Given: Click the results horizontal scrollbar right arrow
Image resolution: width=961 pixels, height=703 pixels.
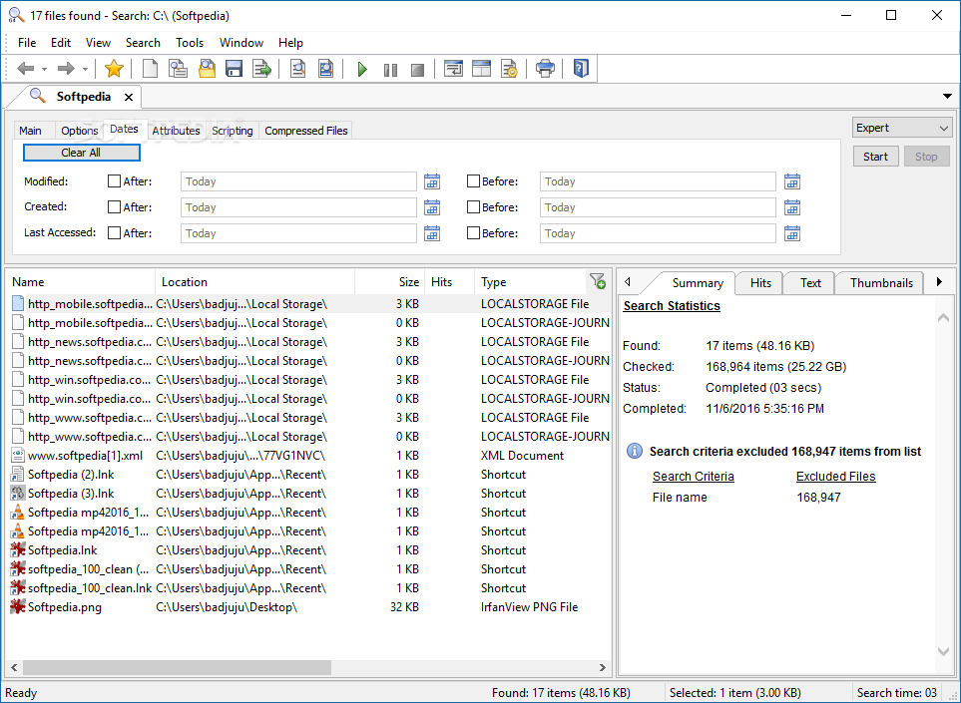Looking at the screenshot, I should coord(603,667).
